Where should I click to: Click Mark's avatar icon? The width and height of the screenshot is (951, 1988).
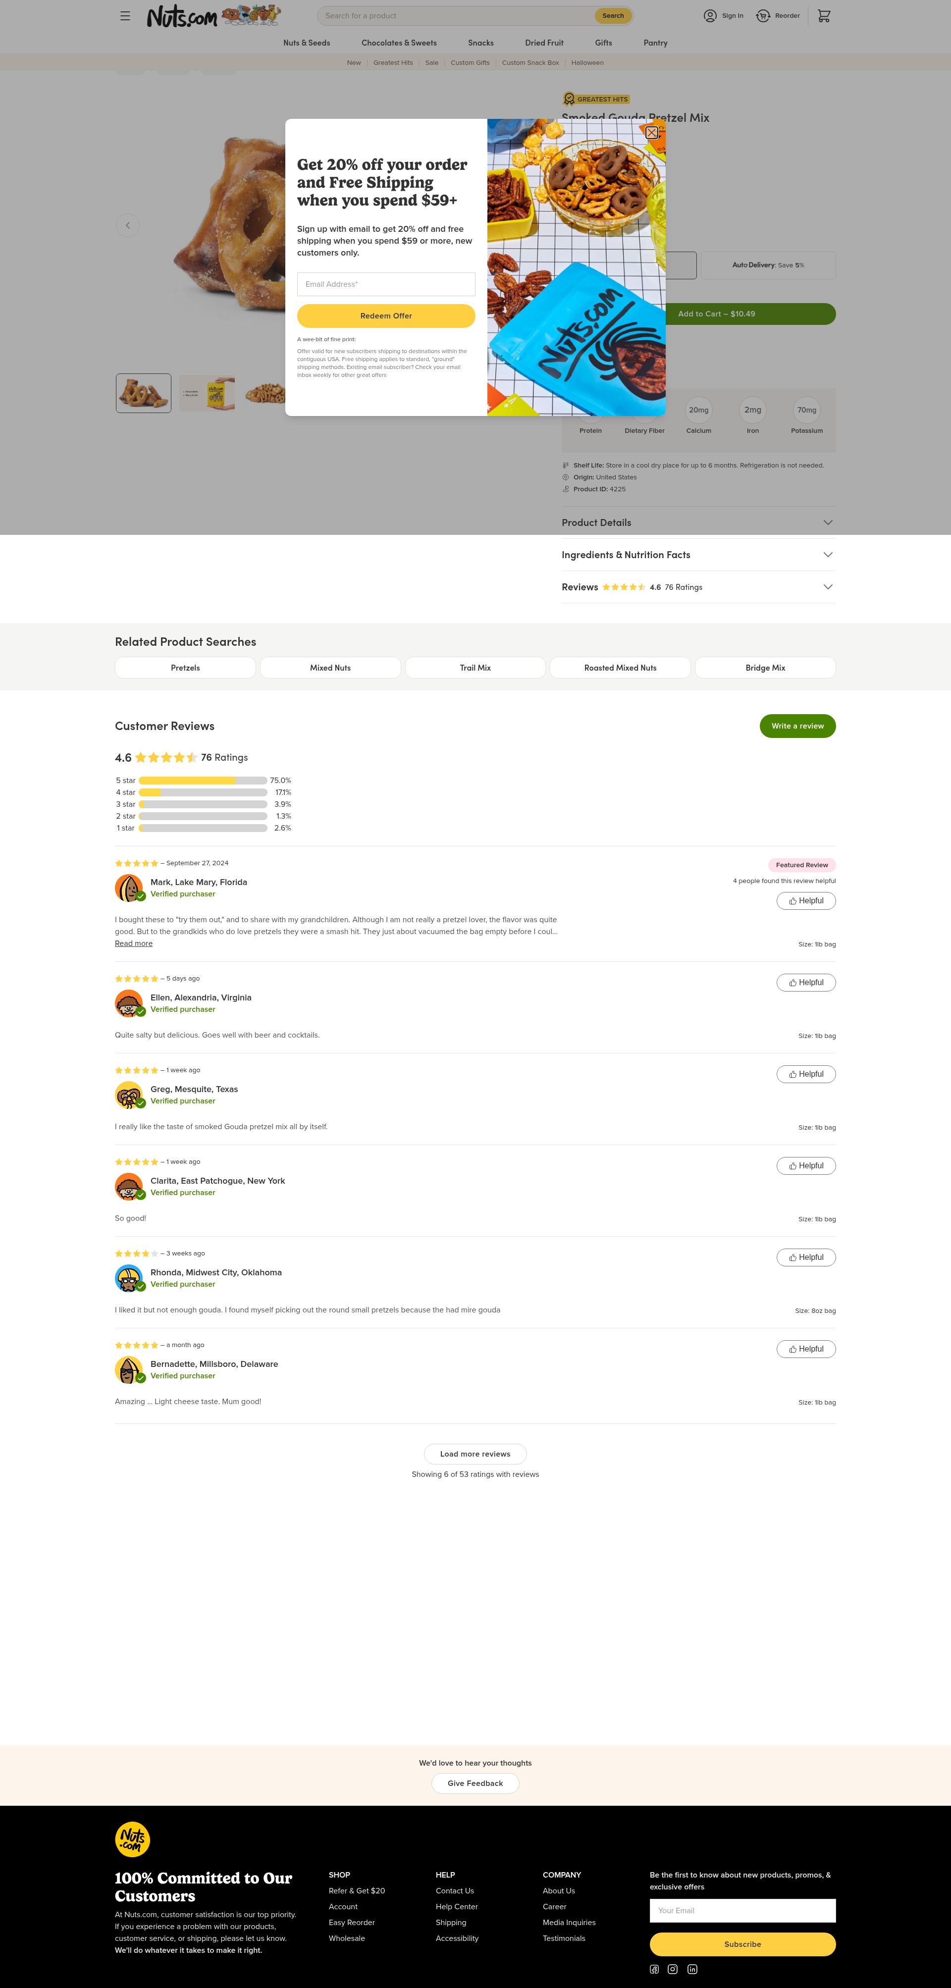pyautogui.click(x=129, y=889)
